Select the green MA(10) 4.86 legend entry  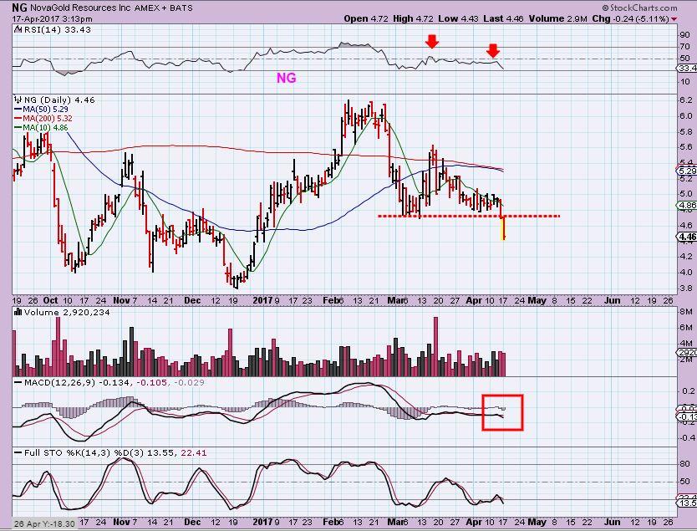tap(41, 128)
